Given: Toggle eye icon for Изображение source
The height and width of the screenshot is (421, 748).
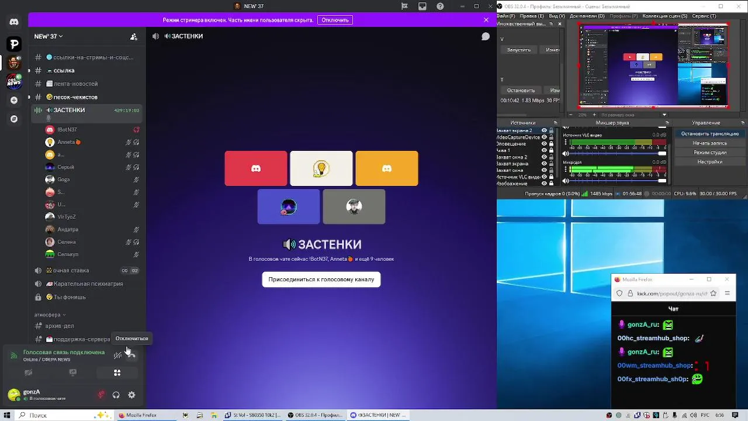Looking at the screenshot, I should coord(544,183).
